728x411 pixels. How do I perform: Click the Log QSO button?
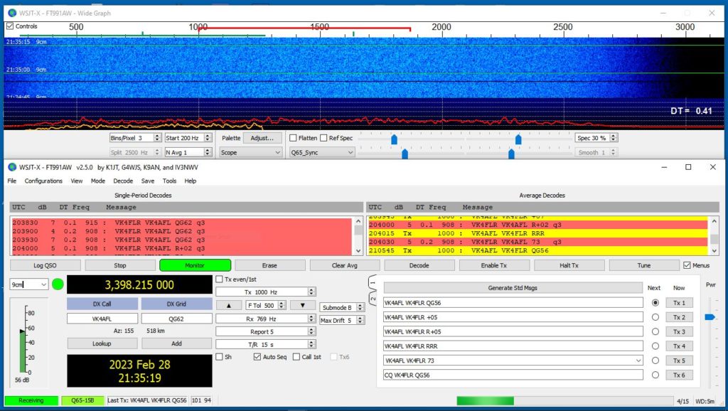(45, 265)
